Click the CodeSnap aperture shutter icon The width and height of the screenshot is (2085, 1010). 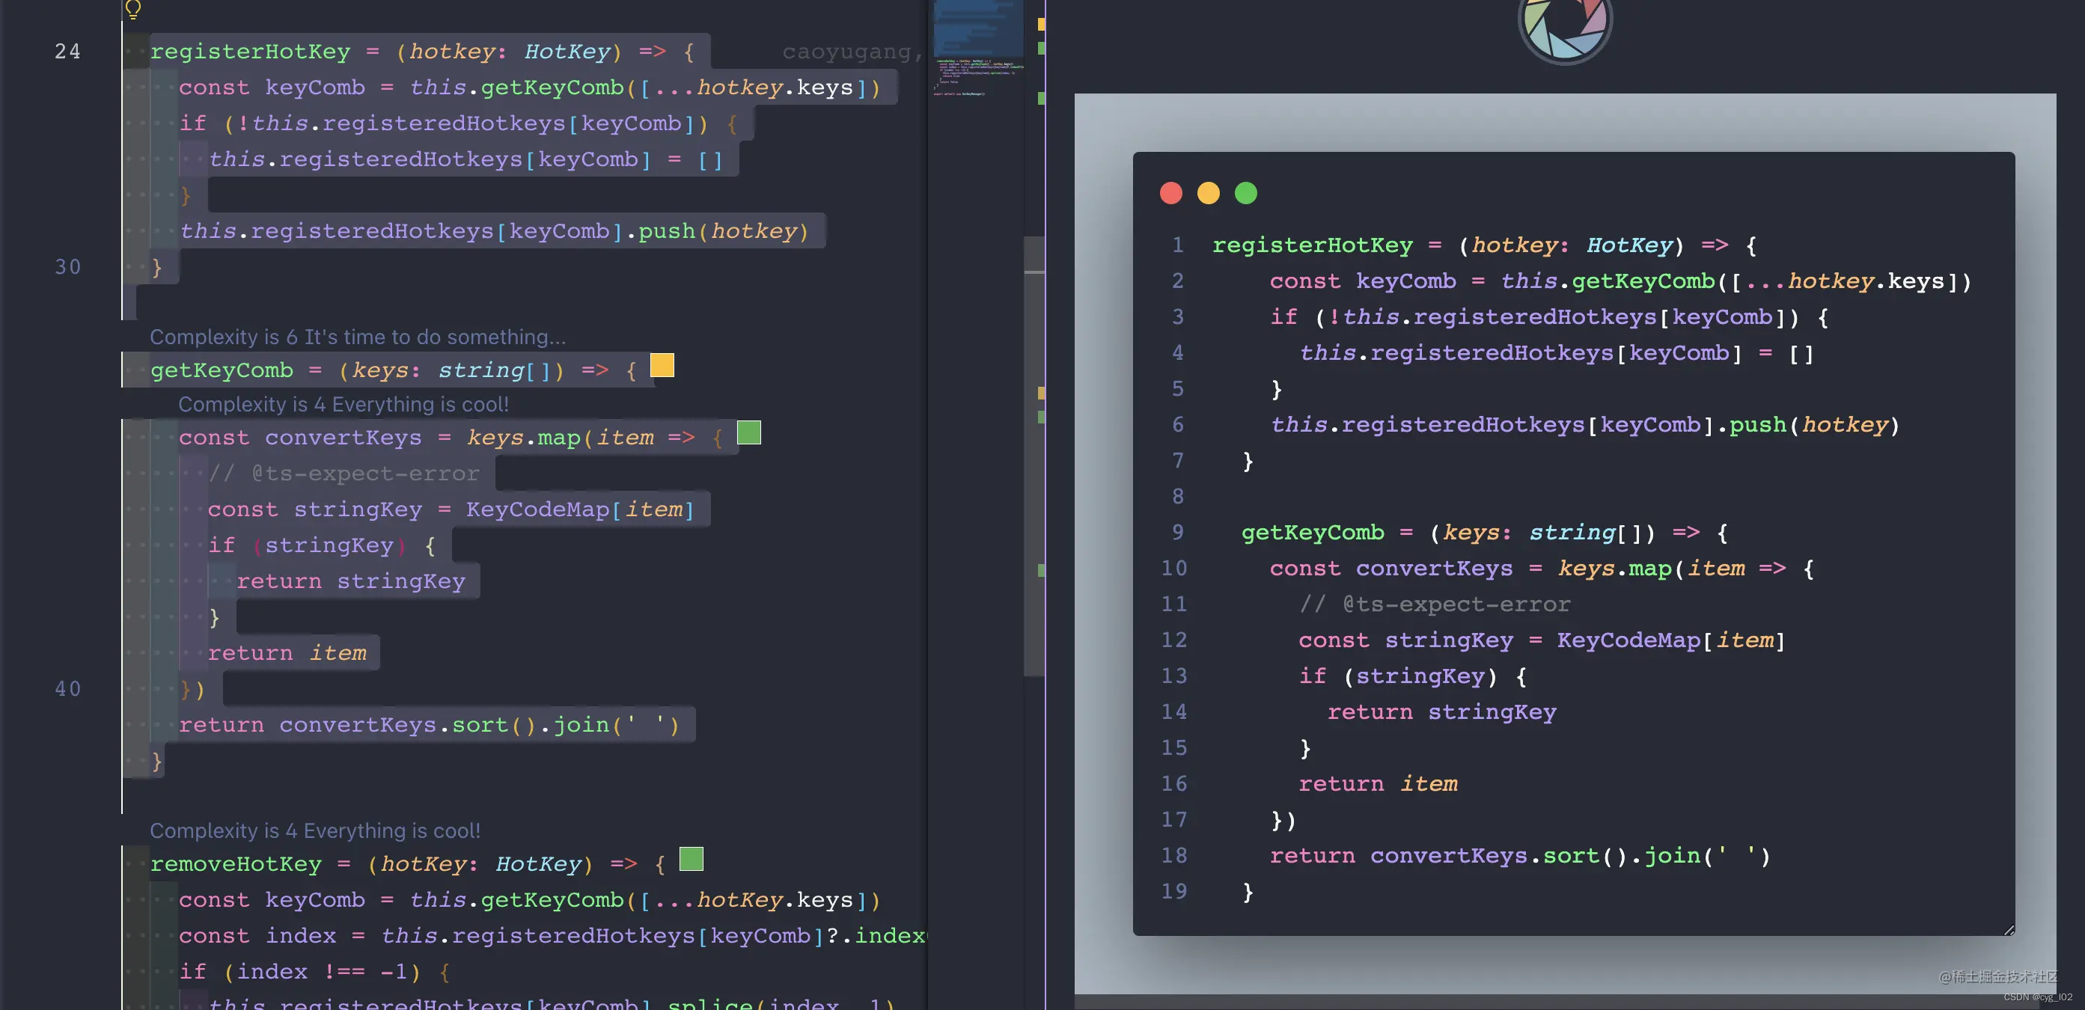[1565, 24]
